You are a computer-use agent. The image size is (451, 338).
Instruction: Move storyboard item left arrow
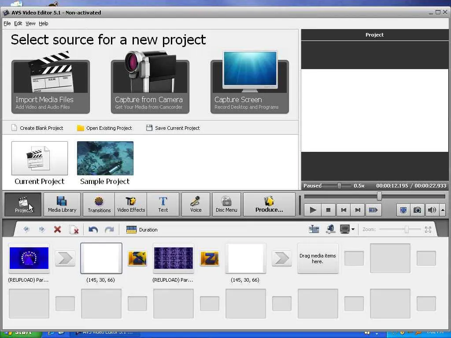pyautogui.click(x=26, y=229)
